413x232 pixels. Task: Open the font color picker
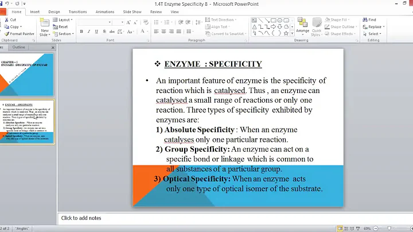click(145, 32)
